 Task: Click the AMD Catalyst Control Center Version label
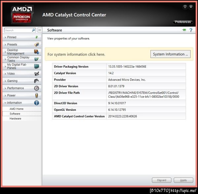click(x=79, y=116)
